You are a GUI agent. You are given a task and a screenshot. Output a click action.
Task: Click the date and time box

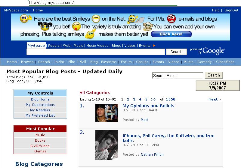pos(217,85)
